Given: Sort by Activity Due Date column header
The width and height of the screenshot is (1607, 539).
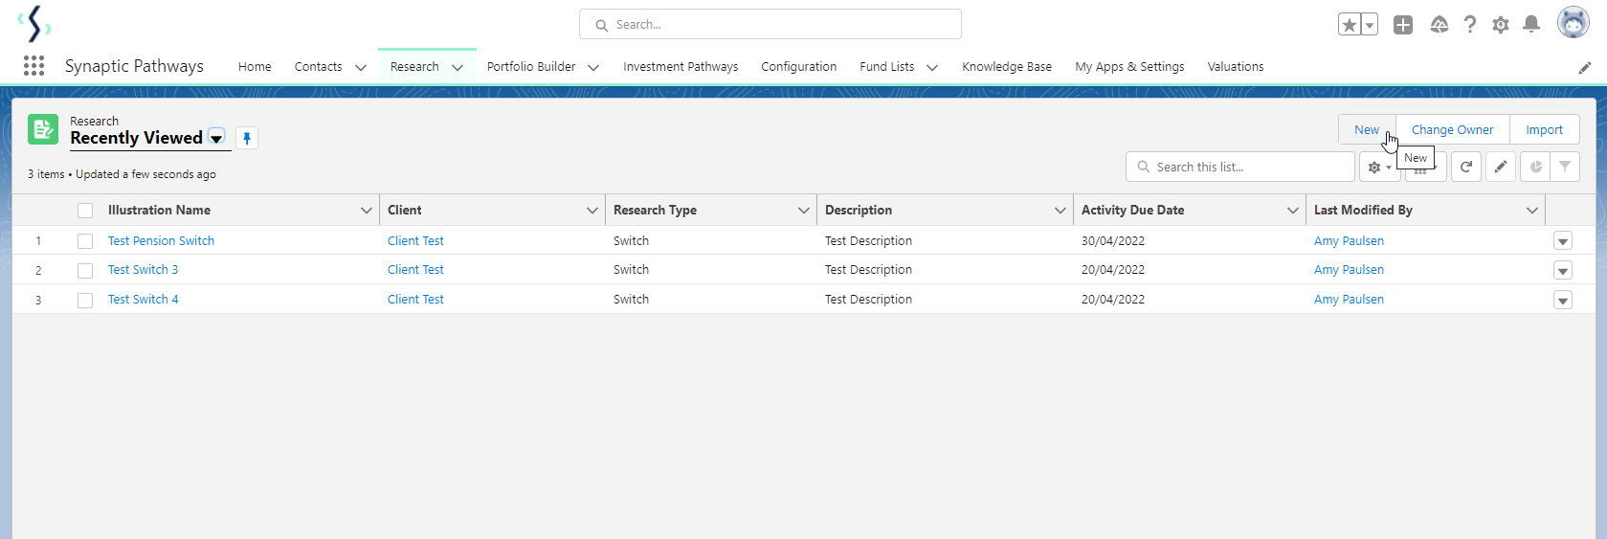Looking at the screenshot, I should [x=1132, y=211].
